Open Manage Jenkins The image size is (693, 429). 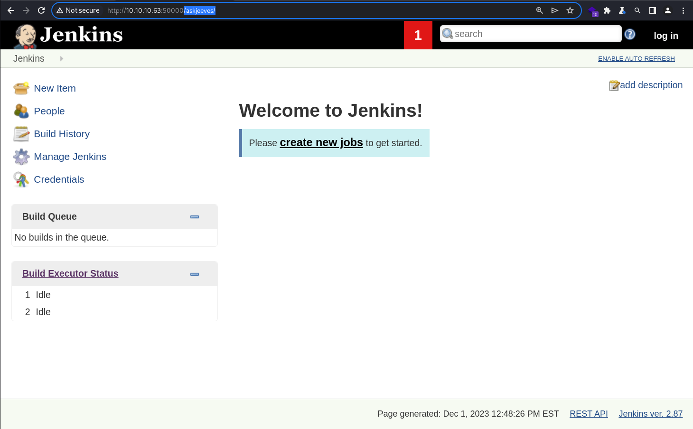[x=70, y=157]
